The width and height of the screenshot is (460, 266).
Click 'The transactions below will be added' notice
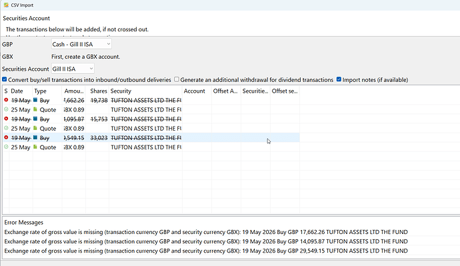click(x=77, y=29)
